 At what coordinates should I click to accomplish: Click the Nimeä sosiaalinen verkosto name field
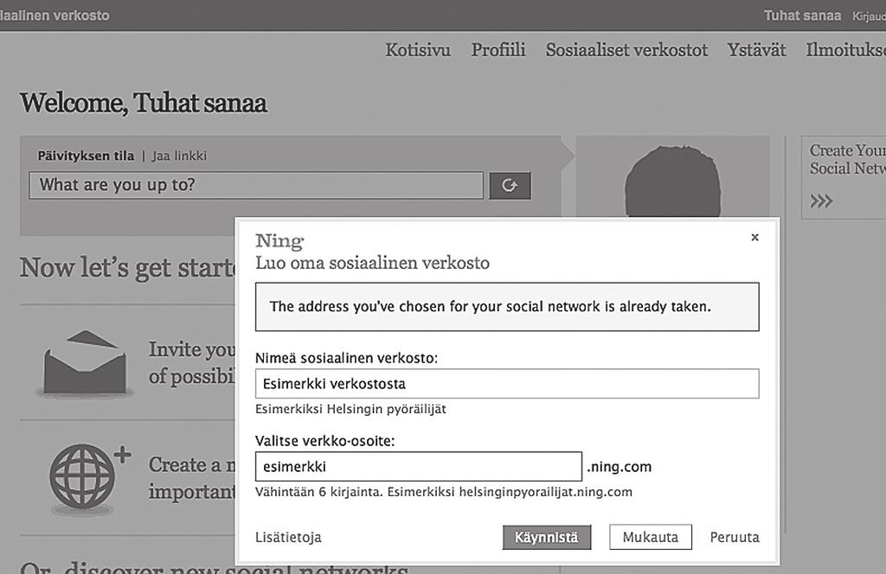[507, 384]
